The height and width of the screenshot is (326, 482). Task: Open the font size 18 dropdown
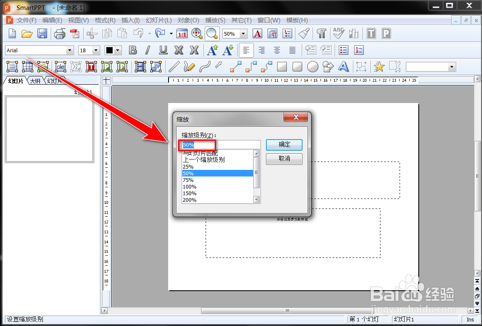coord(96,50)
